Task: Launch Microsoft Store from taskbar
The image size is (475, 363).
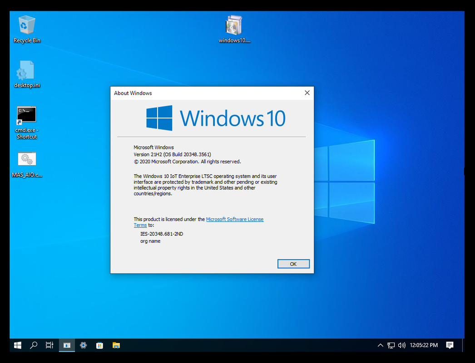Action: (x=99, y=345)
